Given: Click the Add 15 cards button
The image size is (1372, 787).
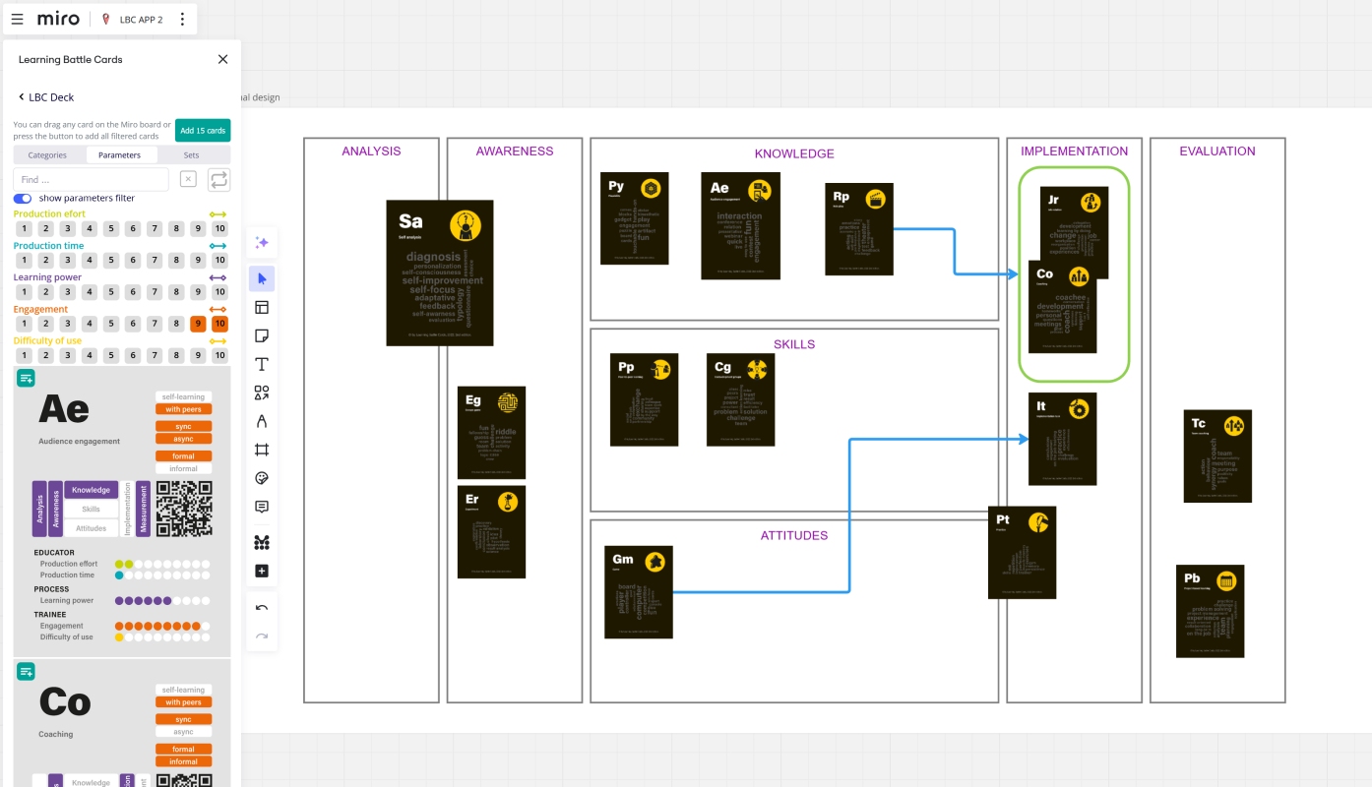Looking at the screenshot, I should [x=203, y=131].
